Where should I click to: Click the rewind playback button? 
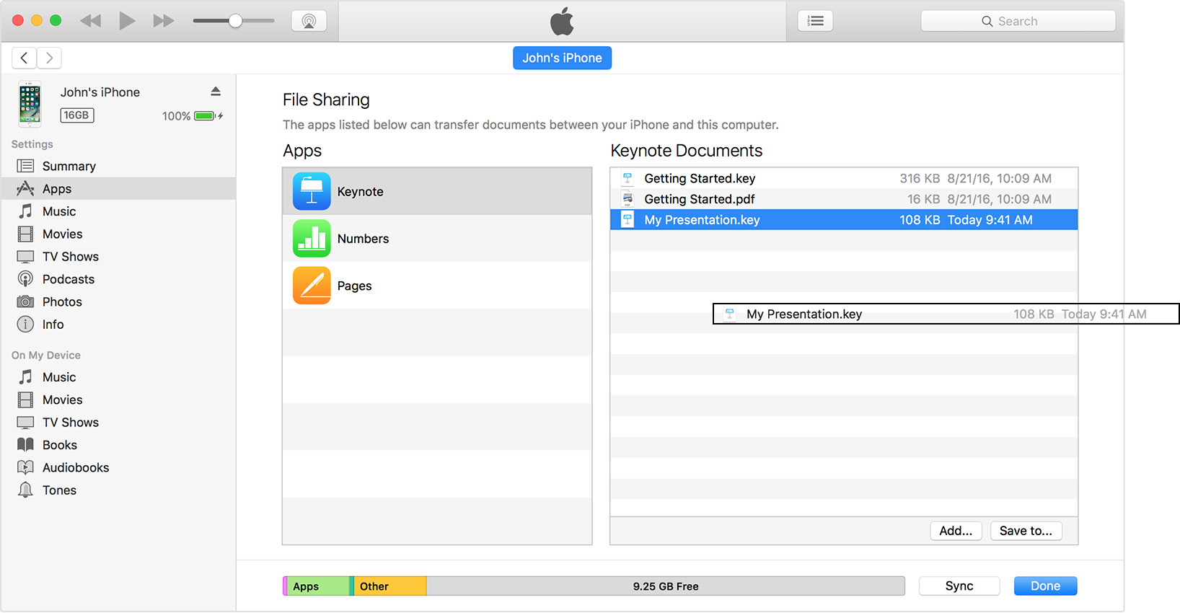click(x=91, y=21)
